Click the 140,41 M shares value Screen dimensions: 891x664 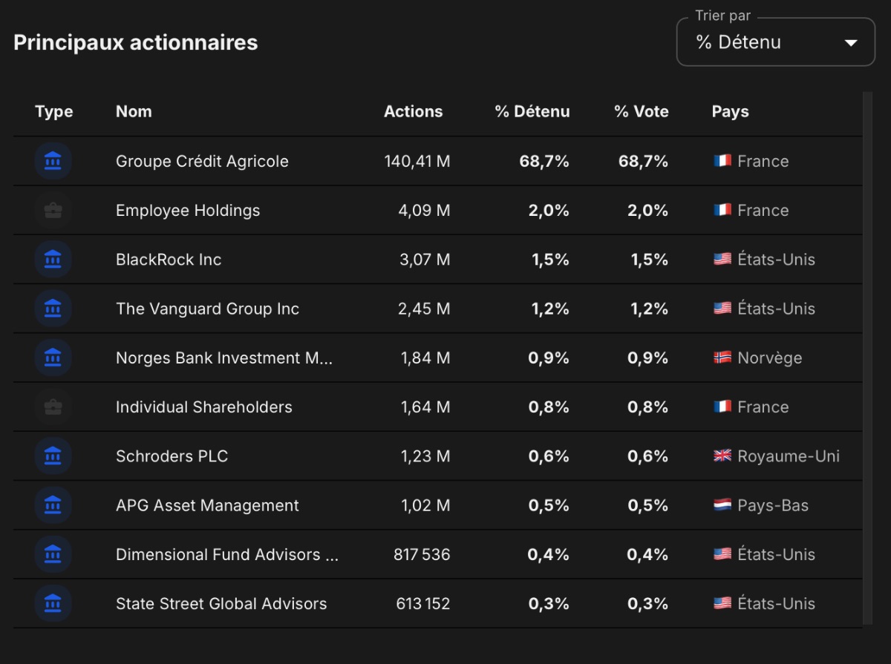[417, 161]
